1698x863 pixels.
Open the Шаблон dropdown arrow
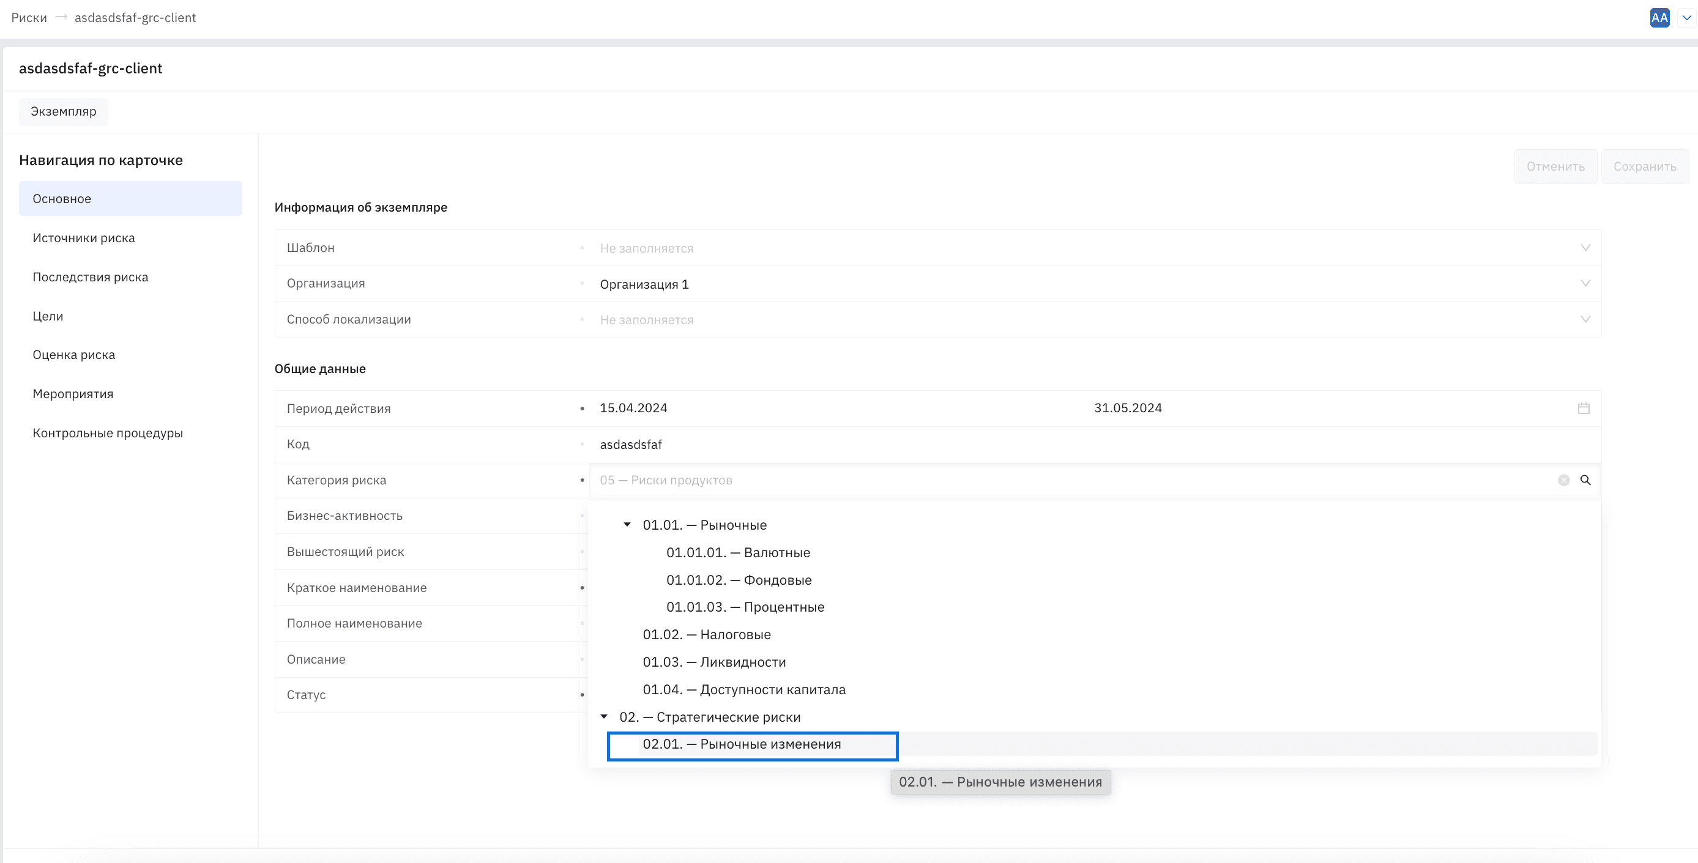click(1585, 248)
